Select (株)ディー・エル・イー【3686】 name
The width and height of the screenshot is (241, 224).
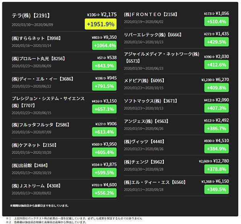pyautogui.click(x=43, y=79)
